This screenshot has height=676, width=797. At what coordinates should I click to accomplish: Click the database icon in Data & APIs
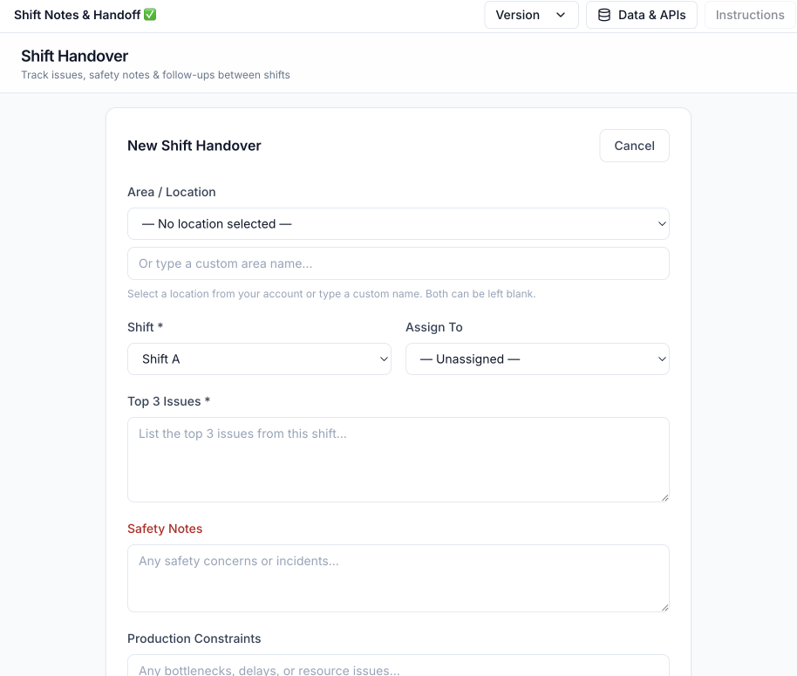click(604, 15)
